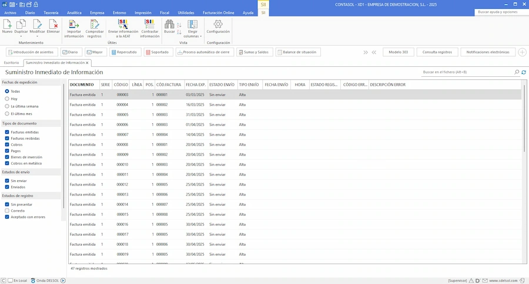Refresh the list with the reload icon
The height and width of the screenshot is (284, 529).
tap(523, 72)
